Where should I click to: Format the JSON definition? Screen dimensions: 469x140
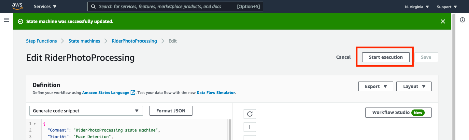pyautogui.click(x=171, y=111)
